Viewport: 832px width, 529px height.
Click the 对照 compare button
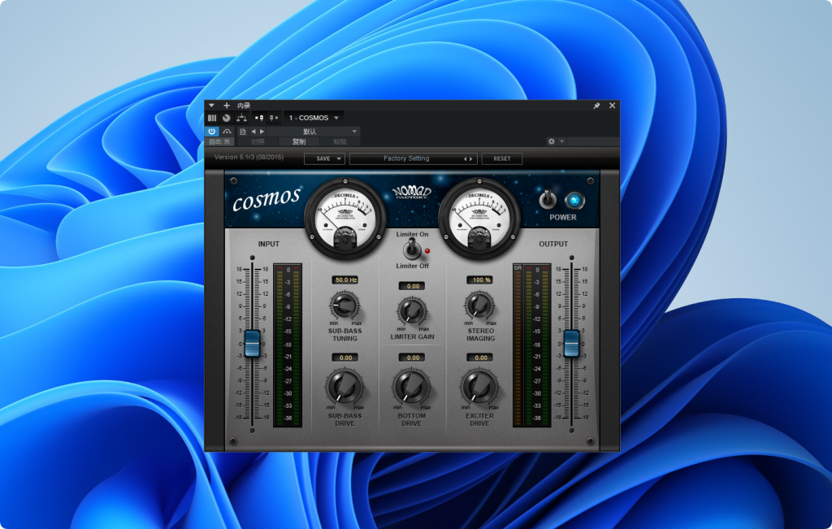258,141
